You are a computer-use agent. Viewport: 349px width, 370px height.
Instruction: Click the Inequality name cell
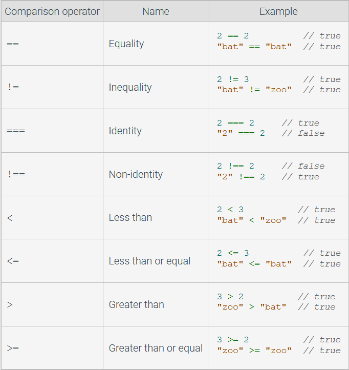(x=156, y=87)
